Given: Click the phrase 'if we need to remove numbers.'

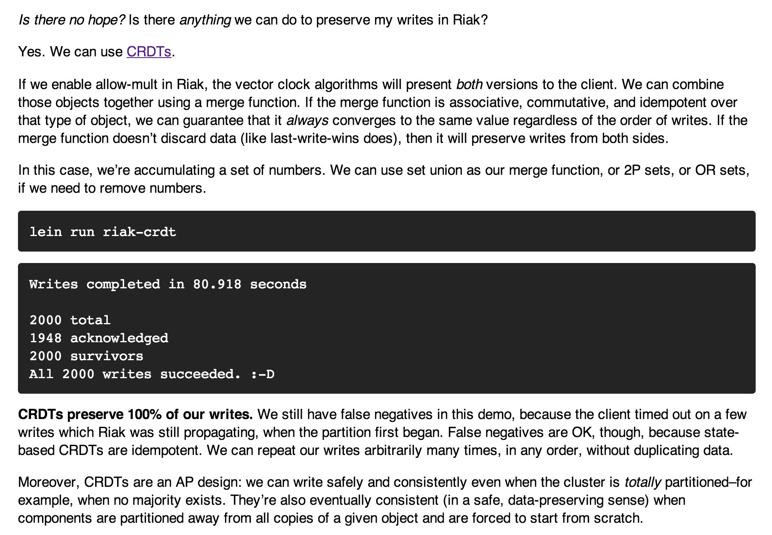Looking at the screenshot, I should [x=112, y=188].
